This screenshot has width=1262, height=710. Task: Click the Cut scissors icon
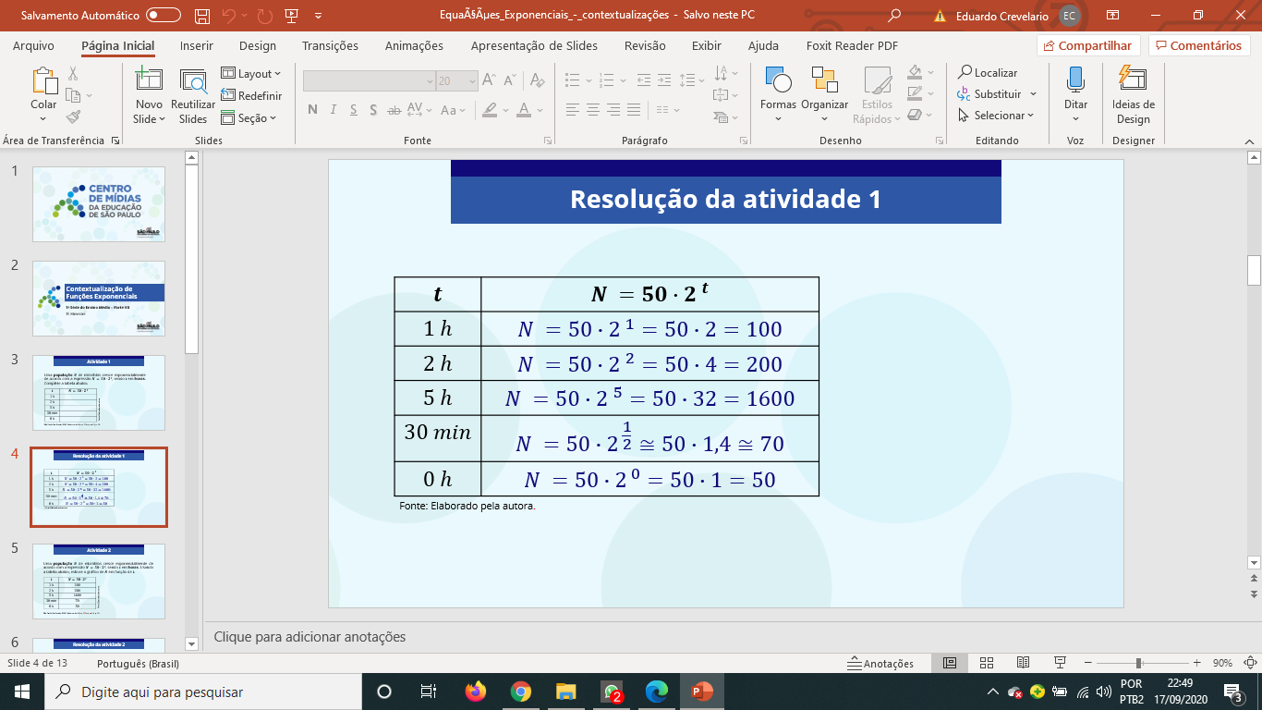pos(73,74)
